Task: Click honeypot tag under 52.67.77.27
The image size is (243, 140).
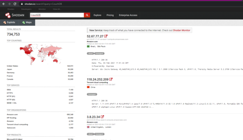Action: (x=99, y=53)
